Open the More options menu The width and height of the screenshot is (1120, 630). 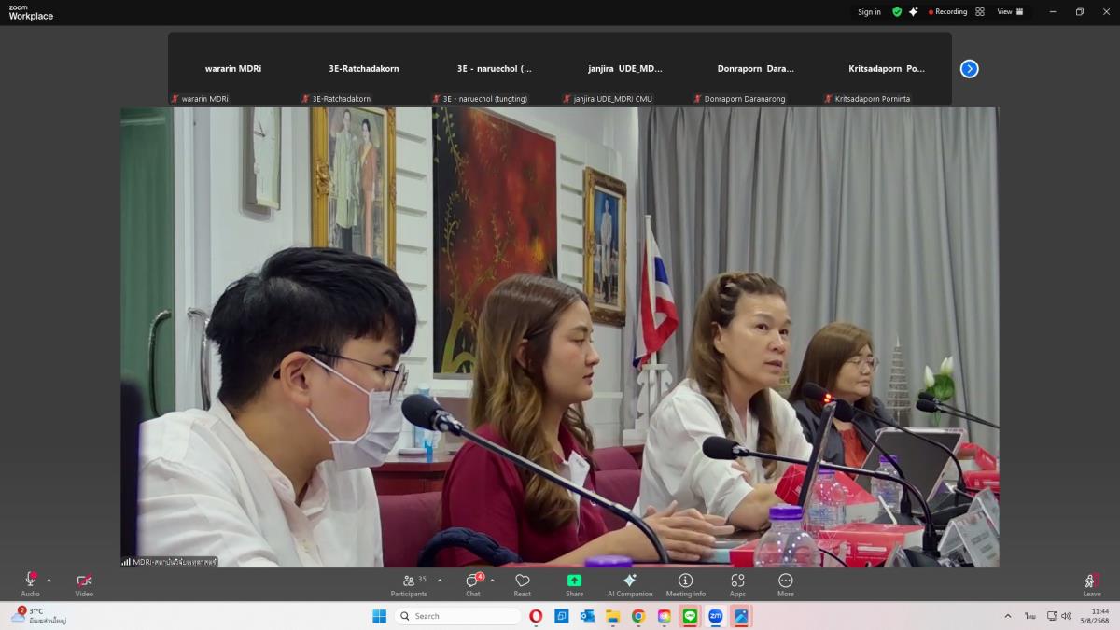point(786,581)
